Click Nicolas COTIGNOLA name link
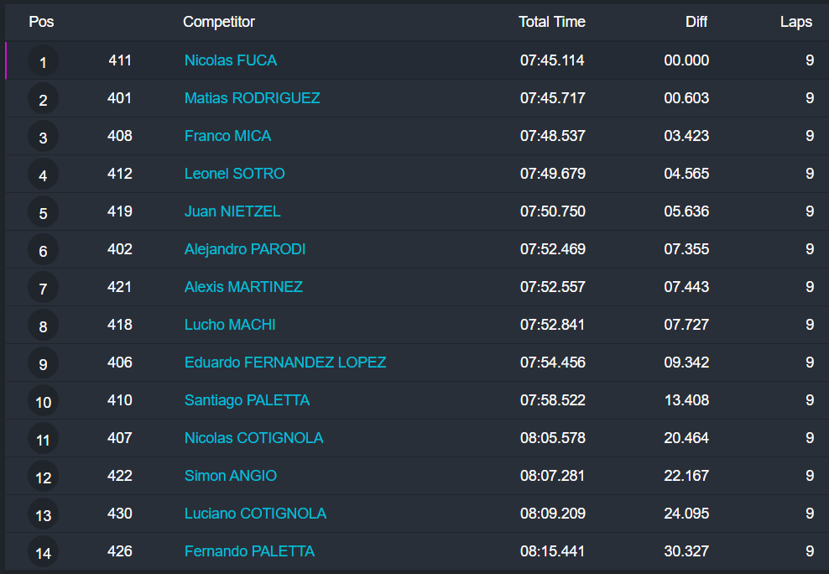This screenshot has width=829, height=574. [253, 438]
